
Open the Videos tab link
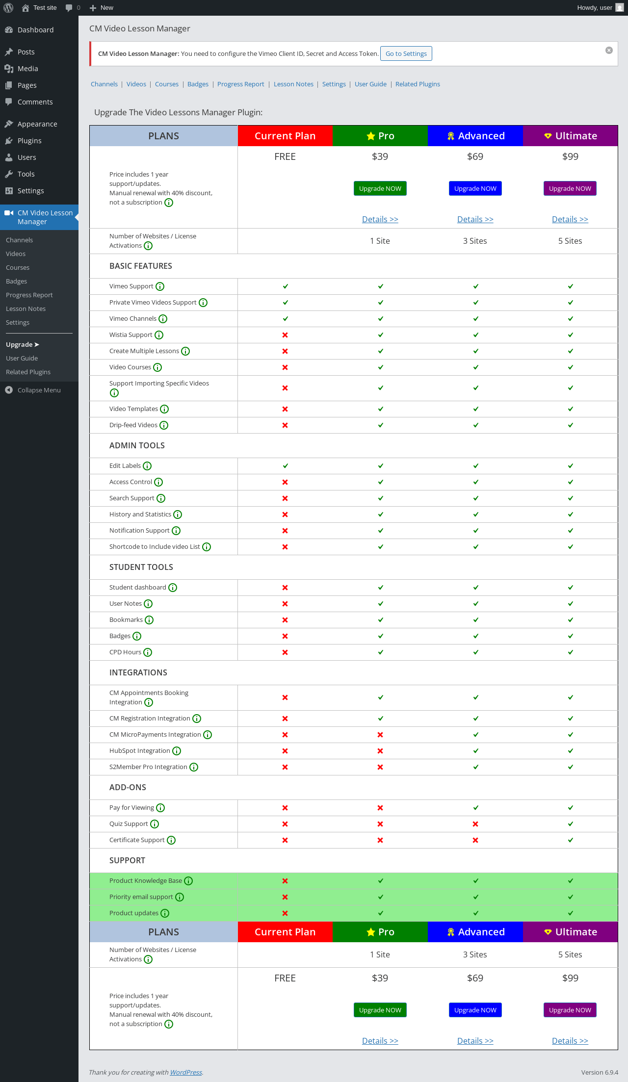click(x=136, y=84)
